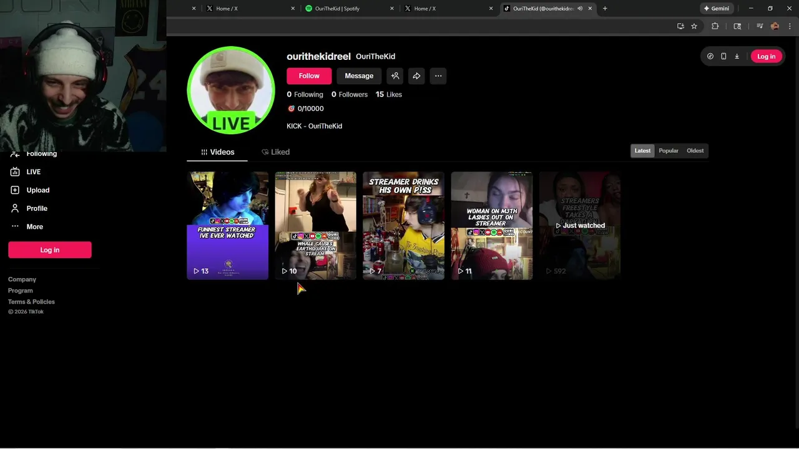799x449 pixels.
Task: Click the KICK - OuriTheKid bio text
Action: coord(314,126)
